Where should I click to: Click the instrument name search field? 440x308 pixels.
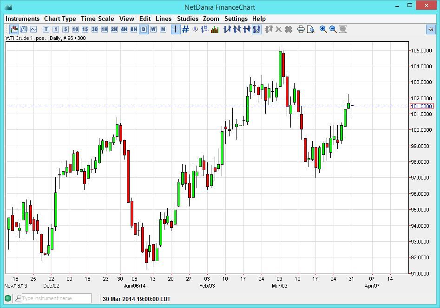(56, 298)
